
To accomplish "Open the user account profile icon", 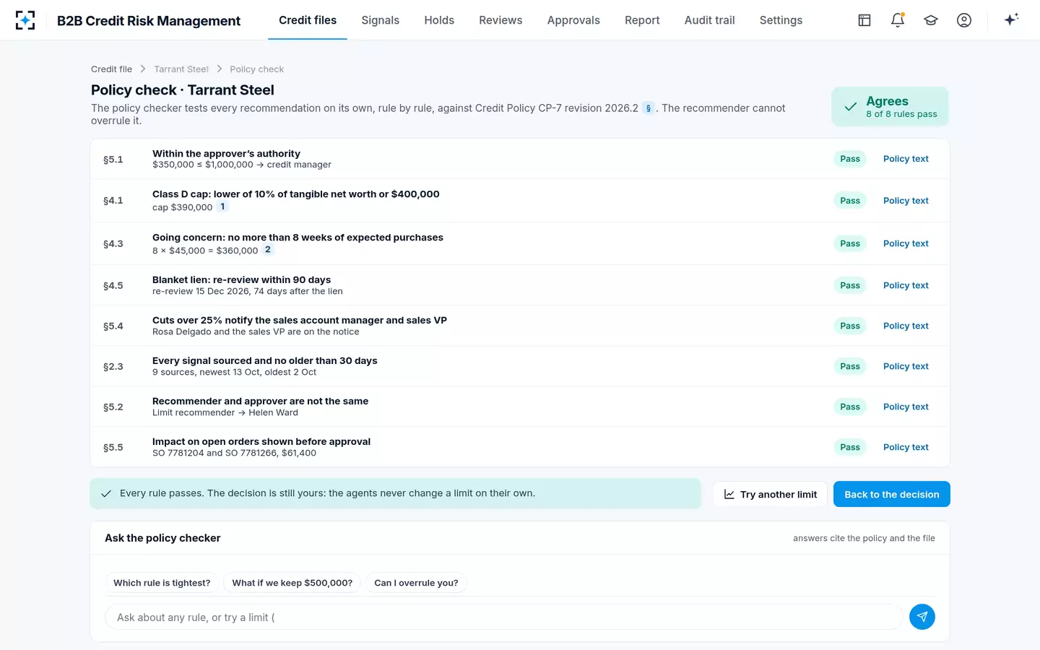I will (964, 20).
